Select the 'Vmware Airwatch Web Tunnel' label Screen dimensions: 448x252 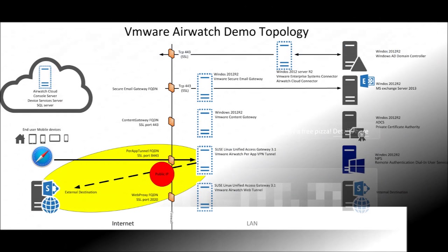(239, 190)
